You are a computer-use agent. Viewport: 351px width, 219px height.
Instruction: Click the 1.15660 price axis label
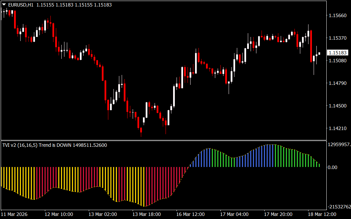(337, 15)
